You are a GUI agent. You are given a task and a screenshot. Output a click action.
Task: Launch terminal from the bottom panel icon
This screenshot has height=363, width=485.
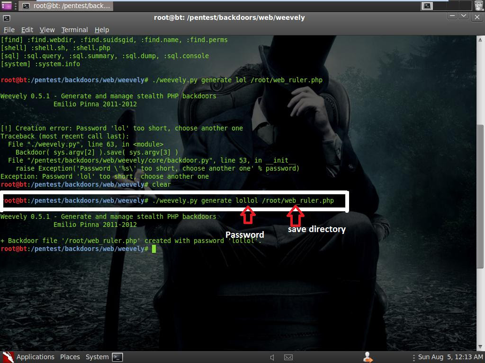117,357
